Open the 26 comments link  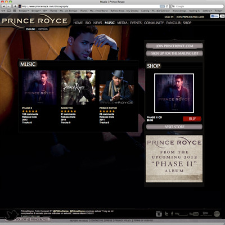(107, 114)
